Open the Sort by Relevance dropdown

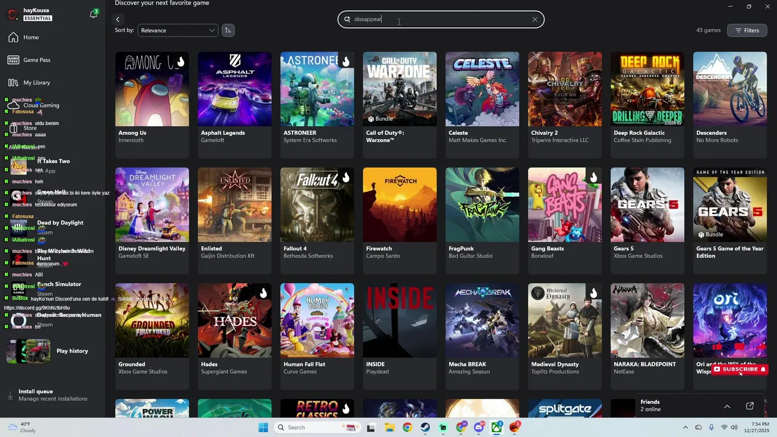point(177,30)
